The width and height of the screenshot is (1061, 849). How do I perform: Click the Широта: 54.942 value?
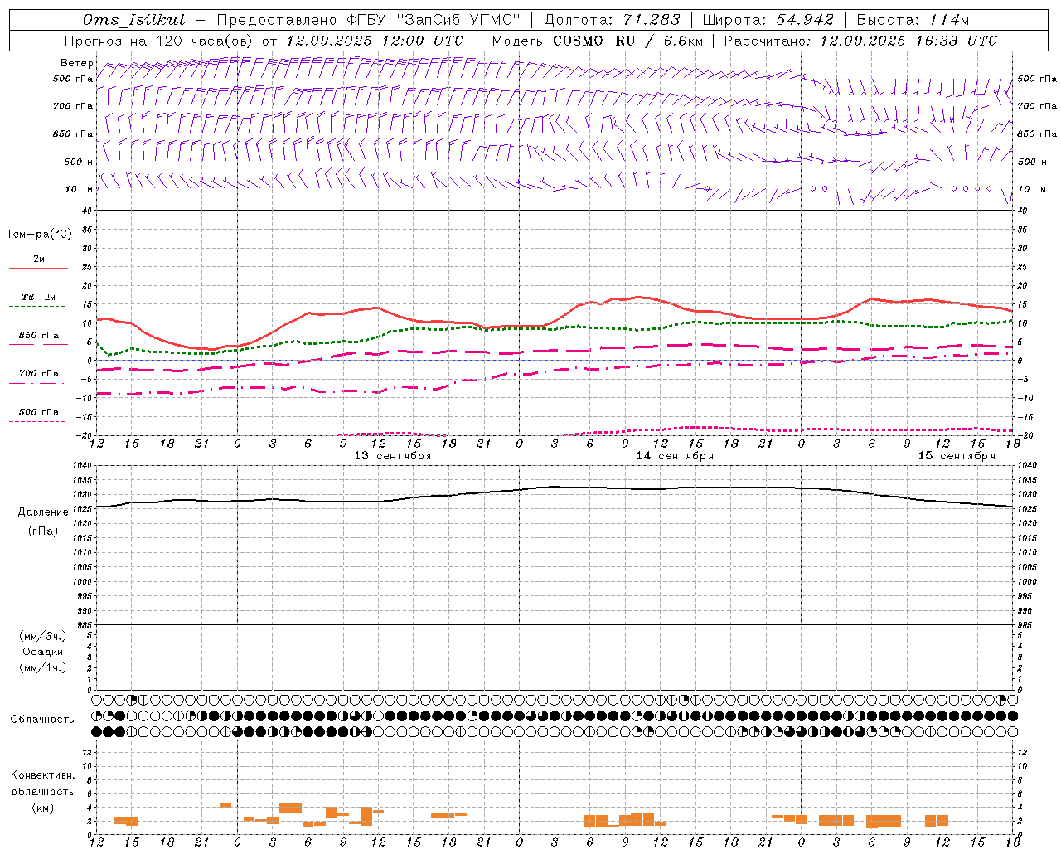tap(768, 20)
